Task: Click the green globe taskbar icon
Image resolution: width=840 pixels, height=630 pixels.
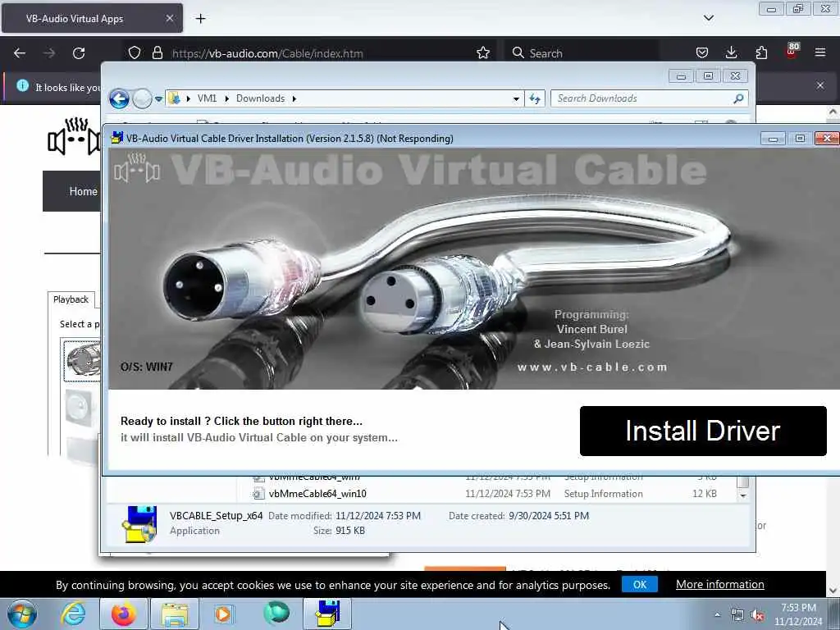Action: 276,613
